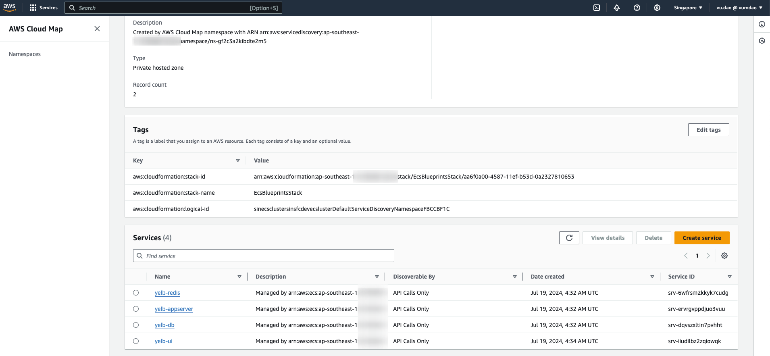Click srv-6wfrsm2kkyk7cudg service ID

pos(698,293)
